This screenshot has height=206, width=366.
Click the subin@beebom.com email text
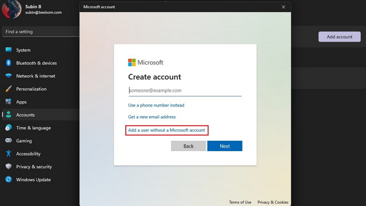tap(43, 13)
